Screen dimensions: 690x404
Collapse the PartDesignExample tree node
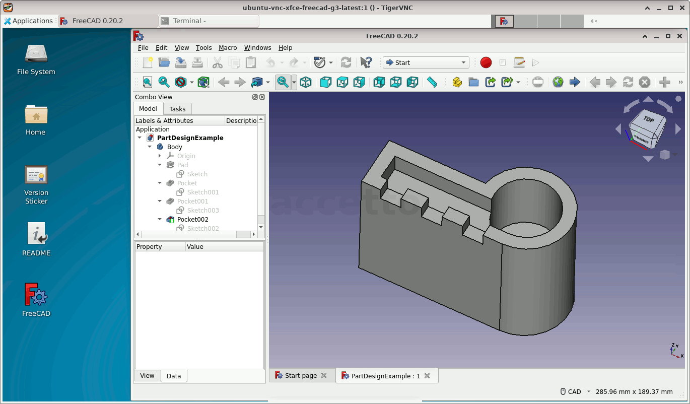[x=140, y=138]
